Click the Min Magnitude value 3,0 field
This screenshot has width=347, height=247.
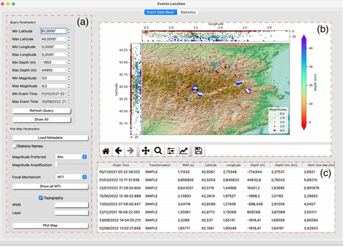point(54,78)
